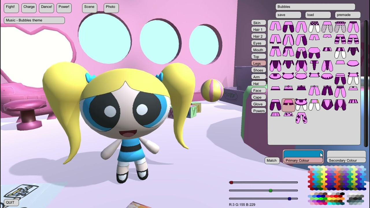Choose the dark skirt with a button
370x208 pixels.
pyautogui.click(x=301, y=88)
